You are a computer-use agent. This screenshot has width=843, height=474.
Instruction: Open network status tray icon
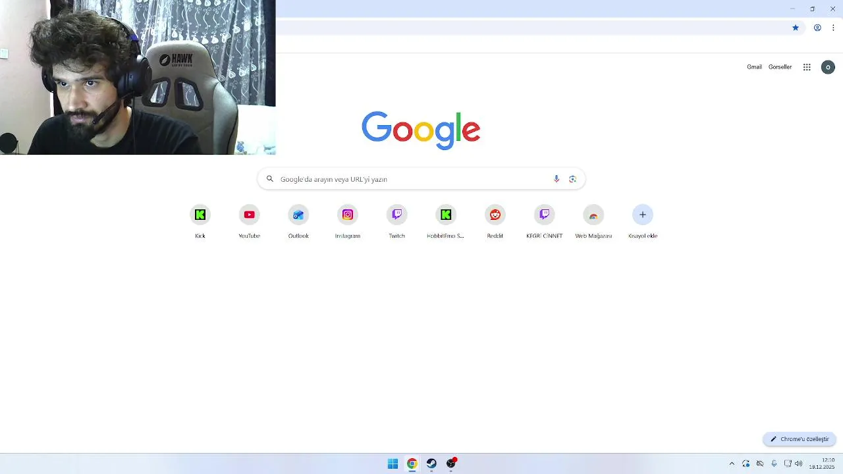[788, 463]
